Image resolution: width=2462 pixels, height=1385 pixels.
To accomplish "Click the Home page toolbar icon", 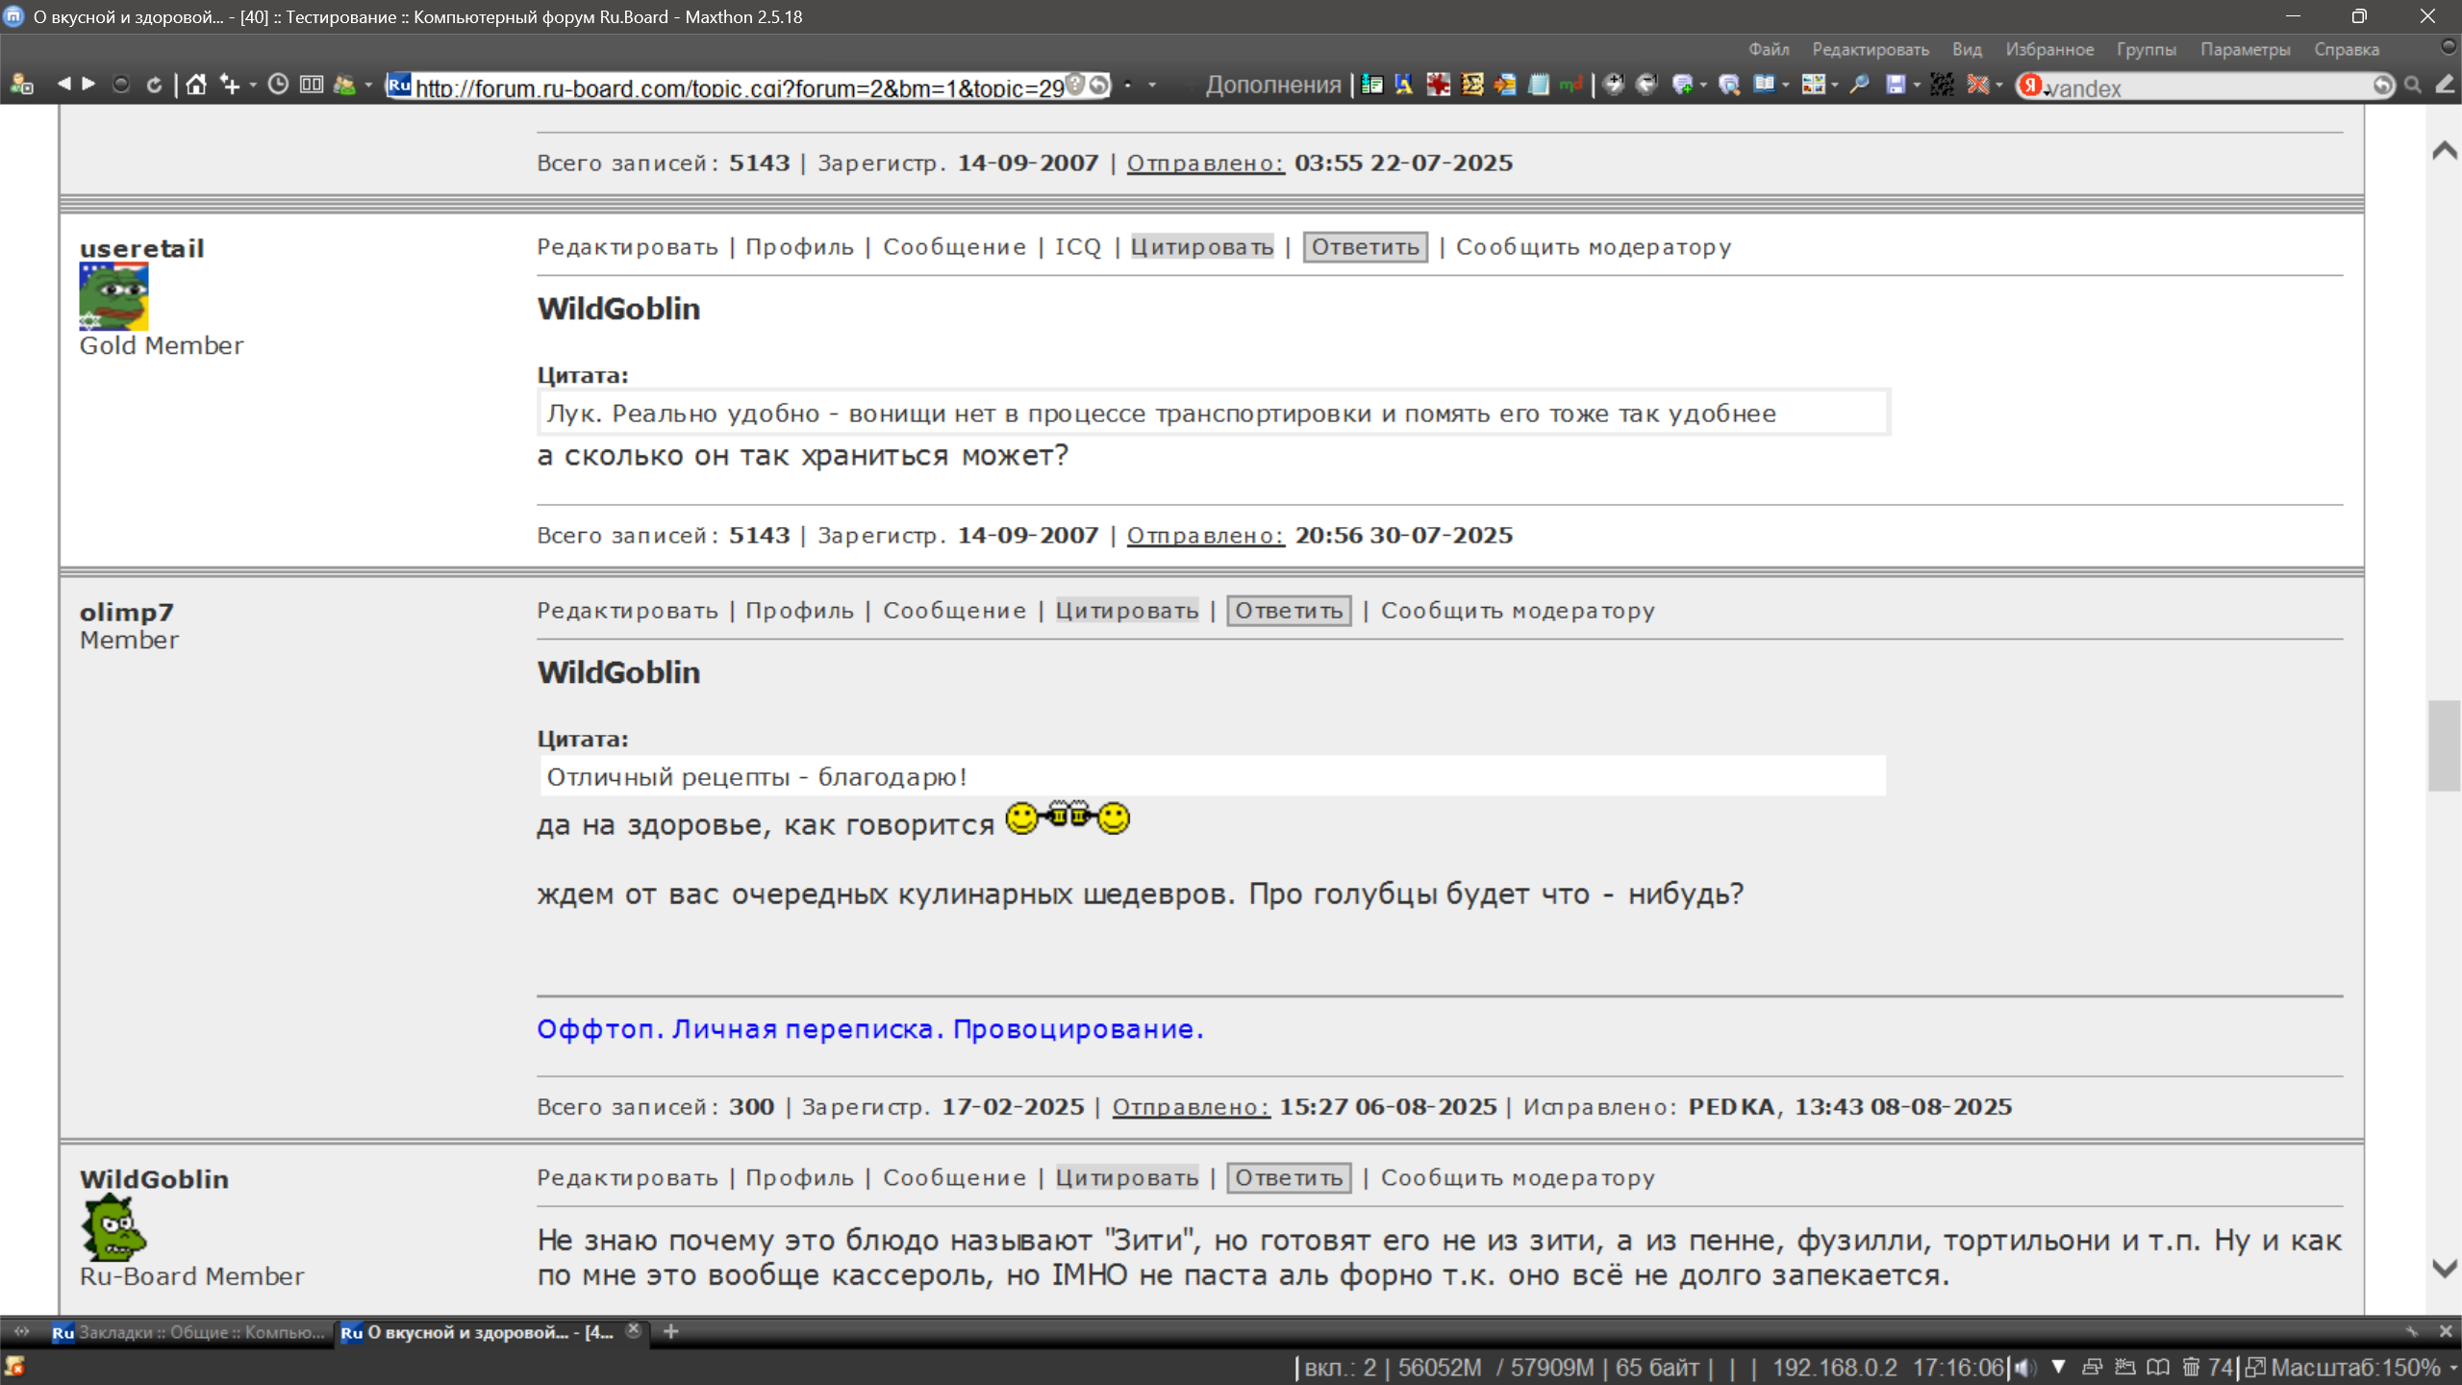I will 196,86.
